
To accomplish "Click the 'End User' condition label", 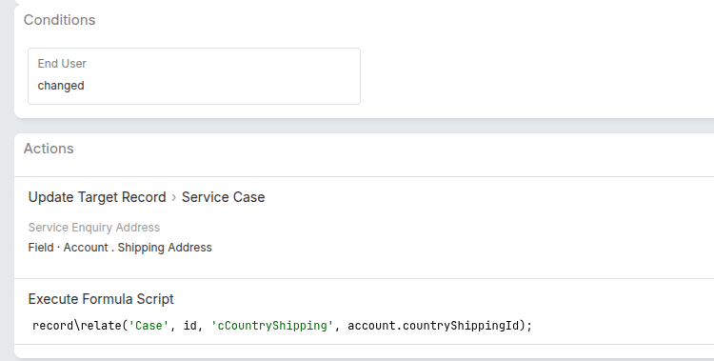I will click(x=62, y=64).
